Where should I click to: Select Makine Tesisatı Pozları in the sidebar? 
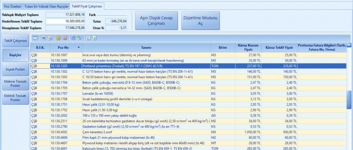[x=15, y=83]
